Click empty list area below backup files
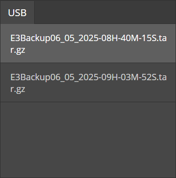Image resolution: width=176 pixels, height=178 pixels. tap(88, 139)
